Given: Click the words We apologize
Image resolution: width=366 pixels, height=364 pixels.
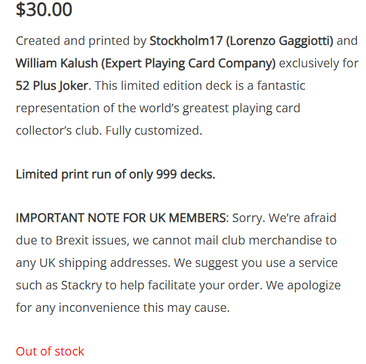Looking at the screenshot, I should (x=303, y=285).
